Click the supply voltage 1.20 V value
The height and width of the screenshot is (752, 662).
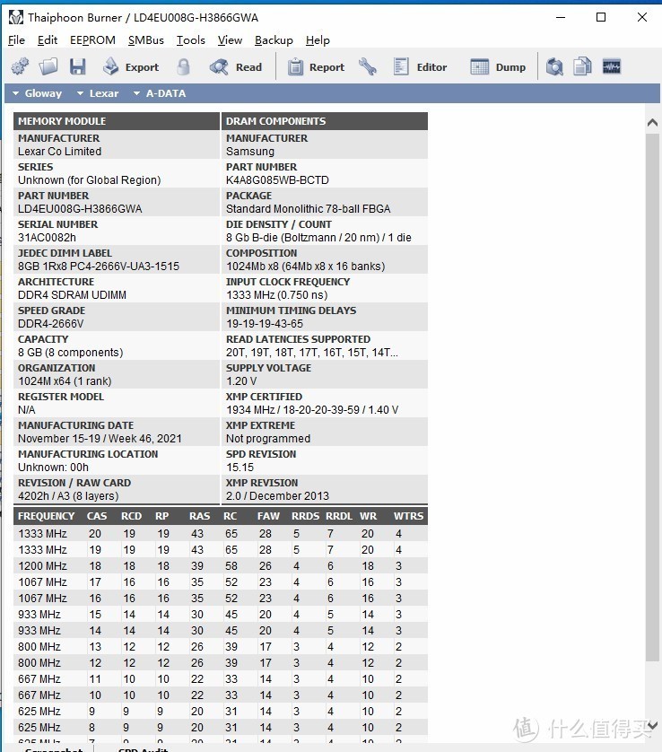click(241, 381)
